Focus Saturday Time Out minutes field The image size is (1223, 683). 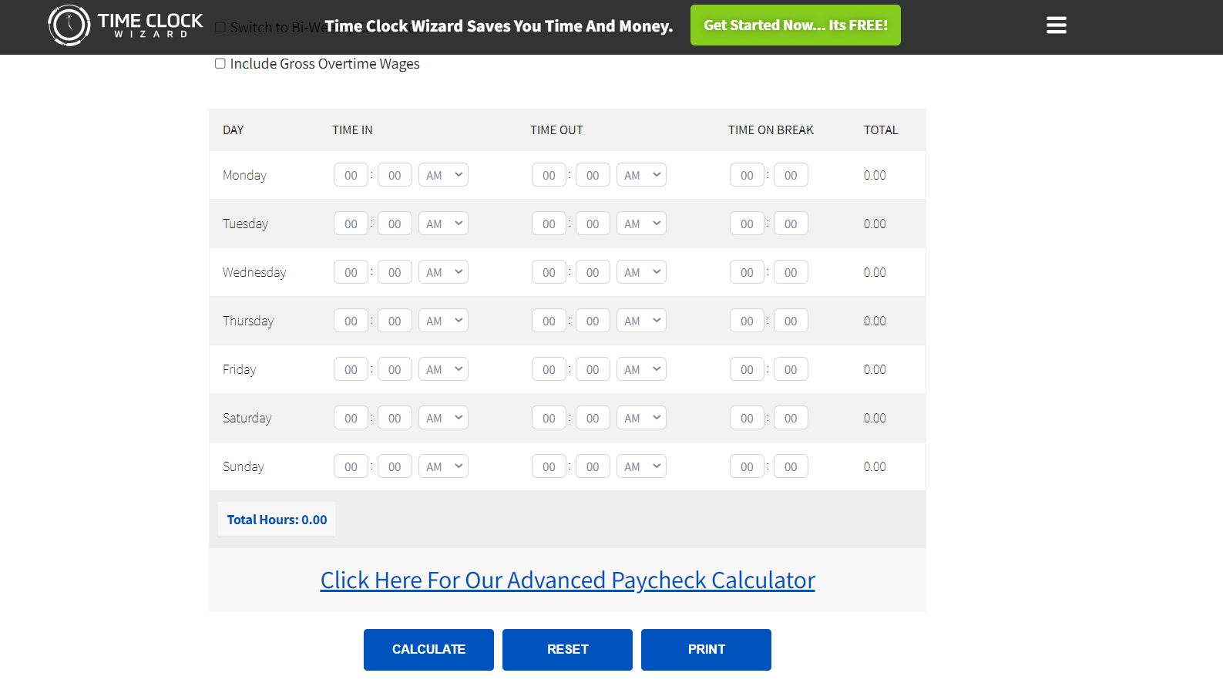point(593,418)
